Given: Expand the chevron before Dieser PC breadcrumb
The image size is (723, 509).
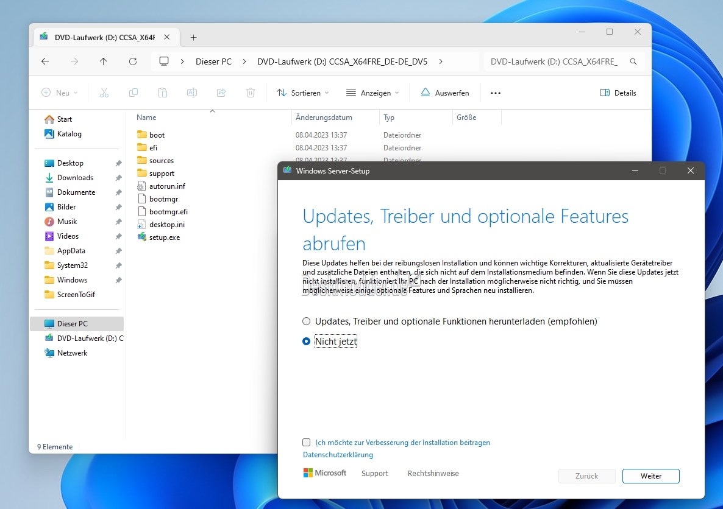Looking at the screenshot, I should 183,61.
